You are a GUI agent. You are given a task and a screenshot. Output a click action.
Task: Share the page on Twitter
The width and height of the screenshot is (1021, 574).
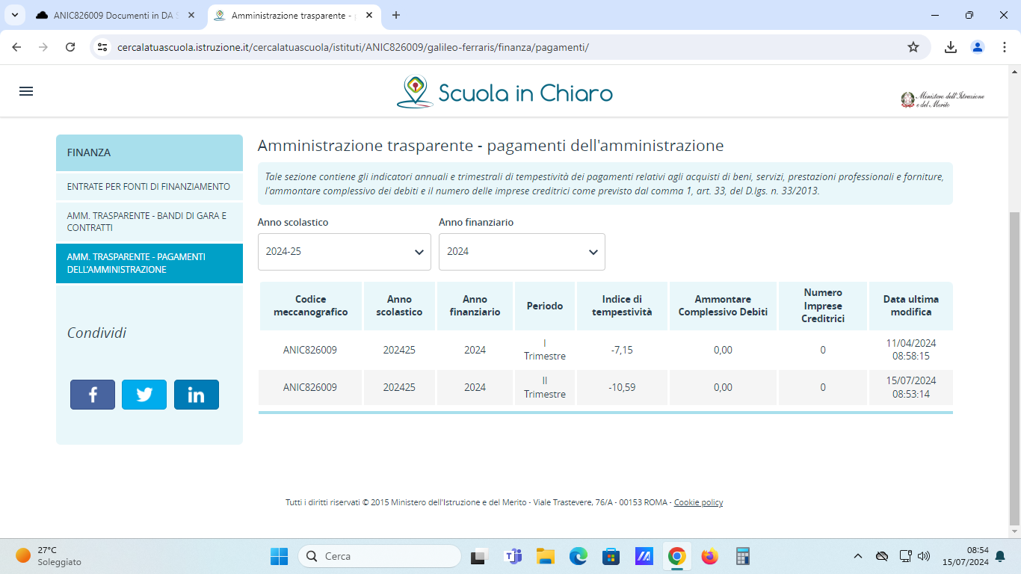(x=144, y=395)
